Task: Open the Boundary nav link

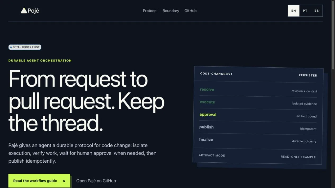Action: pyautogui.click(x=171, y=11)
